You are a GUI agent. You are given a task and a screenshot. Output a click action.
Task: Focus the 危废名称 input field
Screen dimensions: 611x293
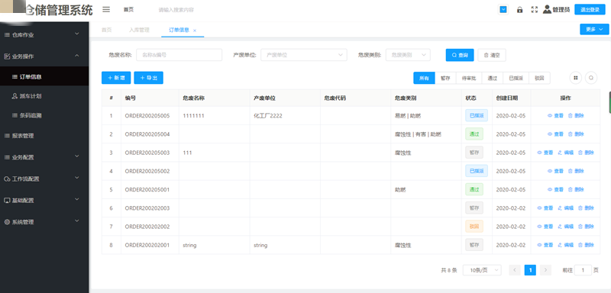point(179,55)
